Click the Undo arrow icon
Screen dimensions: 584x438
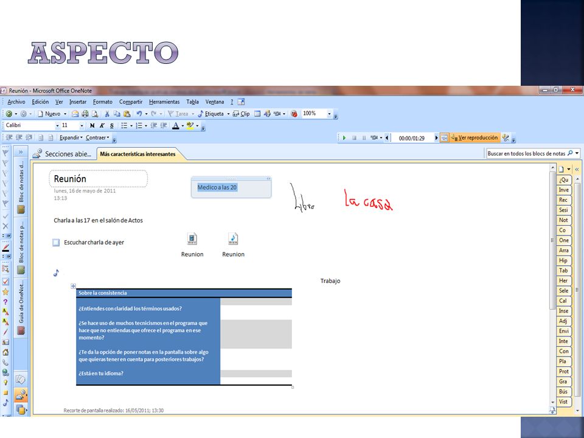pos(139,114)
